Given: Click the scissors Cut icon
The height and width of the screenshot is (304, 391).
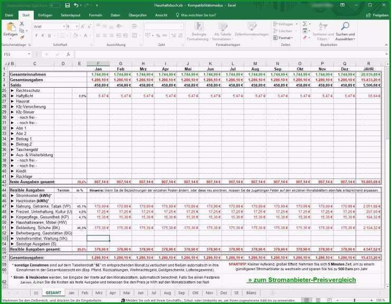Looking at the screenshot, I should click(22, 24).
